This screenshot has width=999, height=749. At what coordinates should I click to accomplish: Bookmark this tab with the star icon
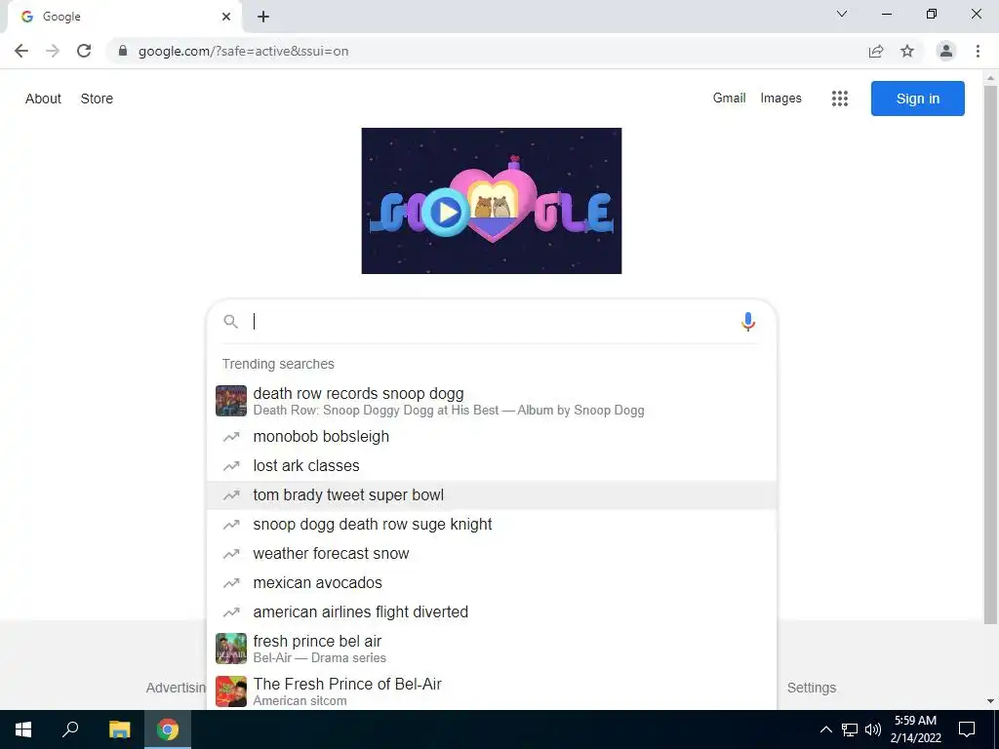pyautogui.click(x=907, y=51)
